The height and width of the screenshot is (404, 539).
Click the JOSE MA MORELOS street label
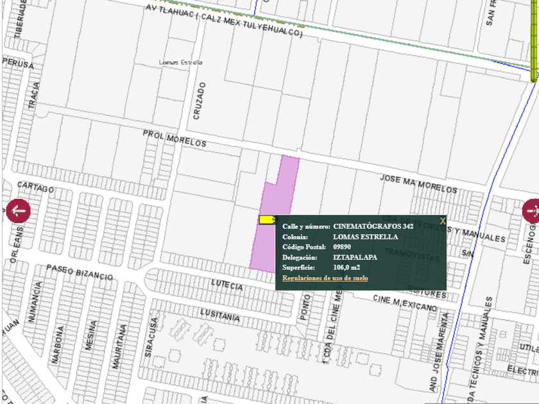tap(418, 183)
